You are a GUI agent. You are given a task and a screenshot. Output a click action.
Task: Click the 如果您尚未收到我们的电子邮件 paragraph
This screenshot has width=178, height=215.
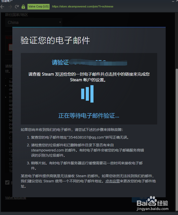pos(72,130)
